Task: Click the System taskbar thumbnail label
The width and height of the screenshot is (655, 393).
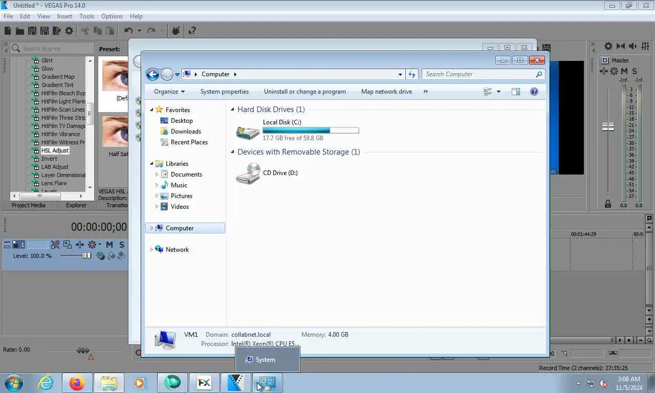Action: tap(266, 360)
